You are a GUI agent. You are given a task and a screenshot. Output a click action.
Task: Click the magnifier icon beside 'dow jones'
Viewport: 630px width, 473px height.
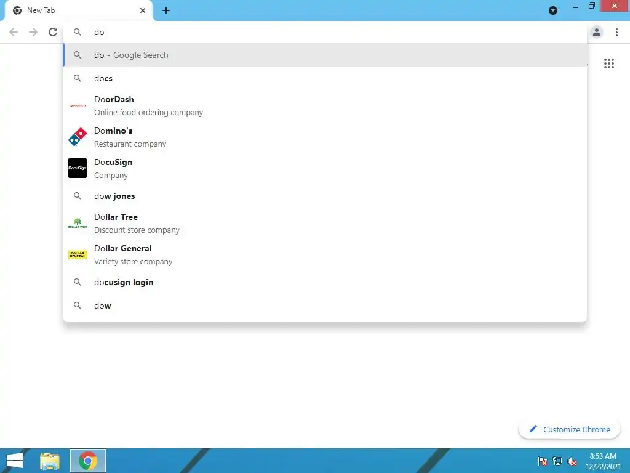click(78, 196)
